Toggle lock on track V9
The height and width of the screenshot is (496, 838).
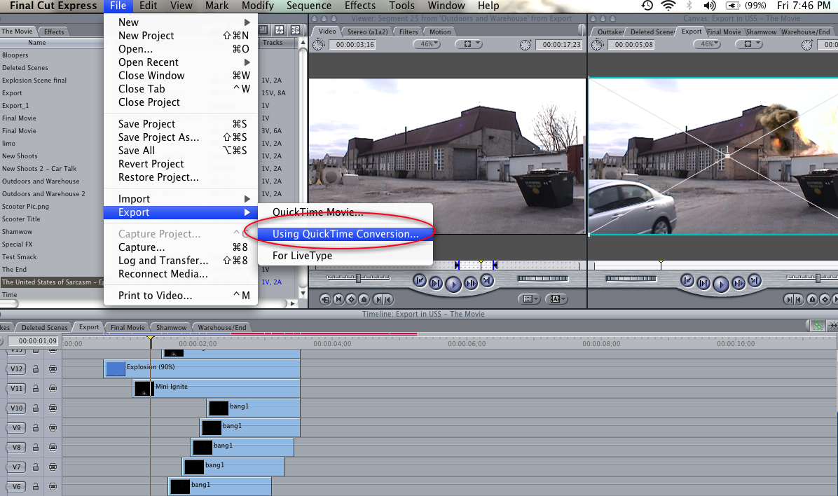pyautogui.click(x=36, y=427)
